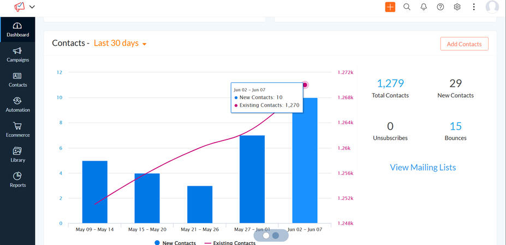Open the View Mailing Lists link
Screen dimensions: 506x245
coord(422,167)
